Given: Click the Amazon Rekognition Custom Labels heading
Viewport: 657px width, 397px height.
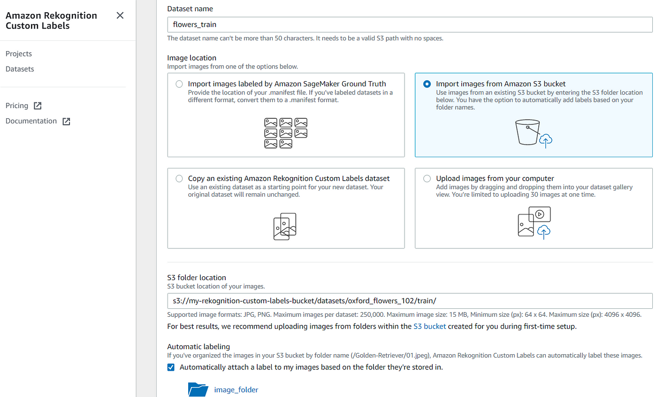Looking at the screenshot, I should 51,21.
